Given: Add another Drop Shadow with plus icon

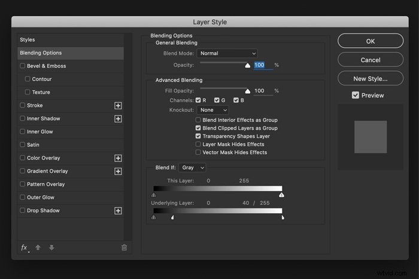Looking at the screenshot, I should tap(118, 211).
